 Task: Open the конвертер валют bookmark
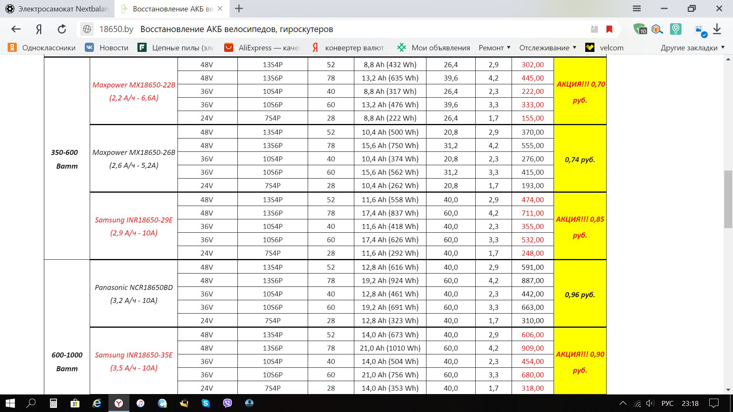click(349, 48)
